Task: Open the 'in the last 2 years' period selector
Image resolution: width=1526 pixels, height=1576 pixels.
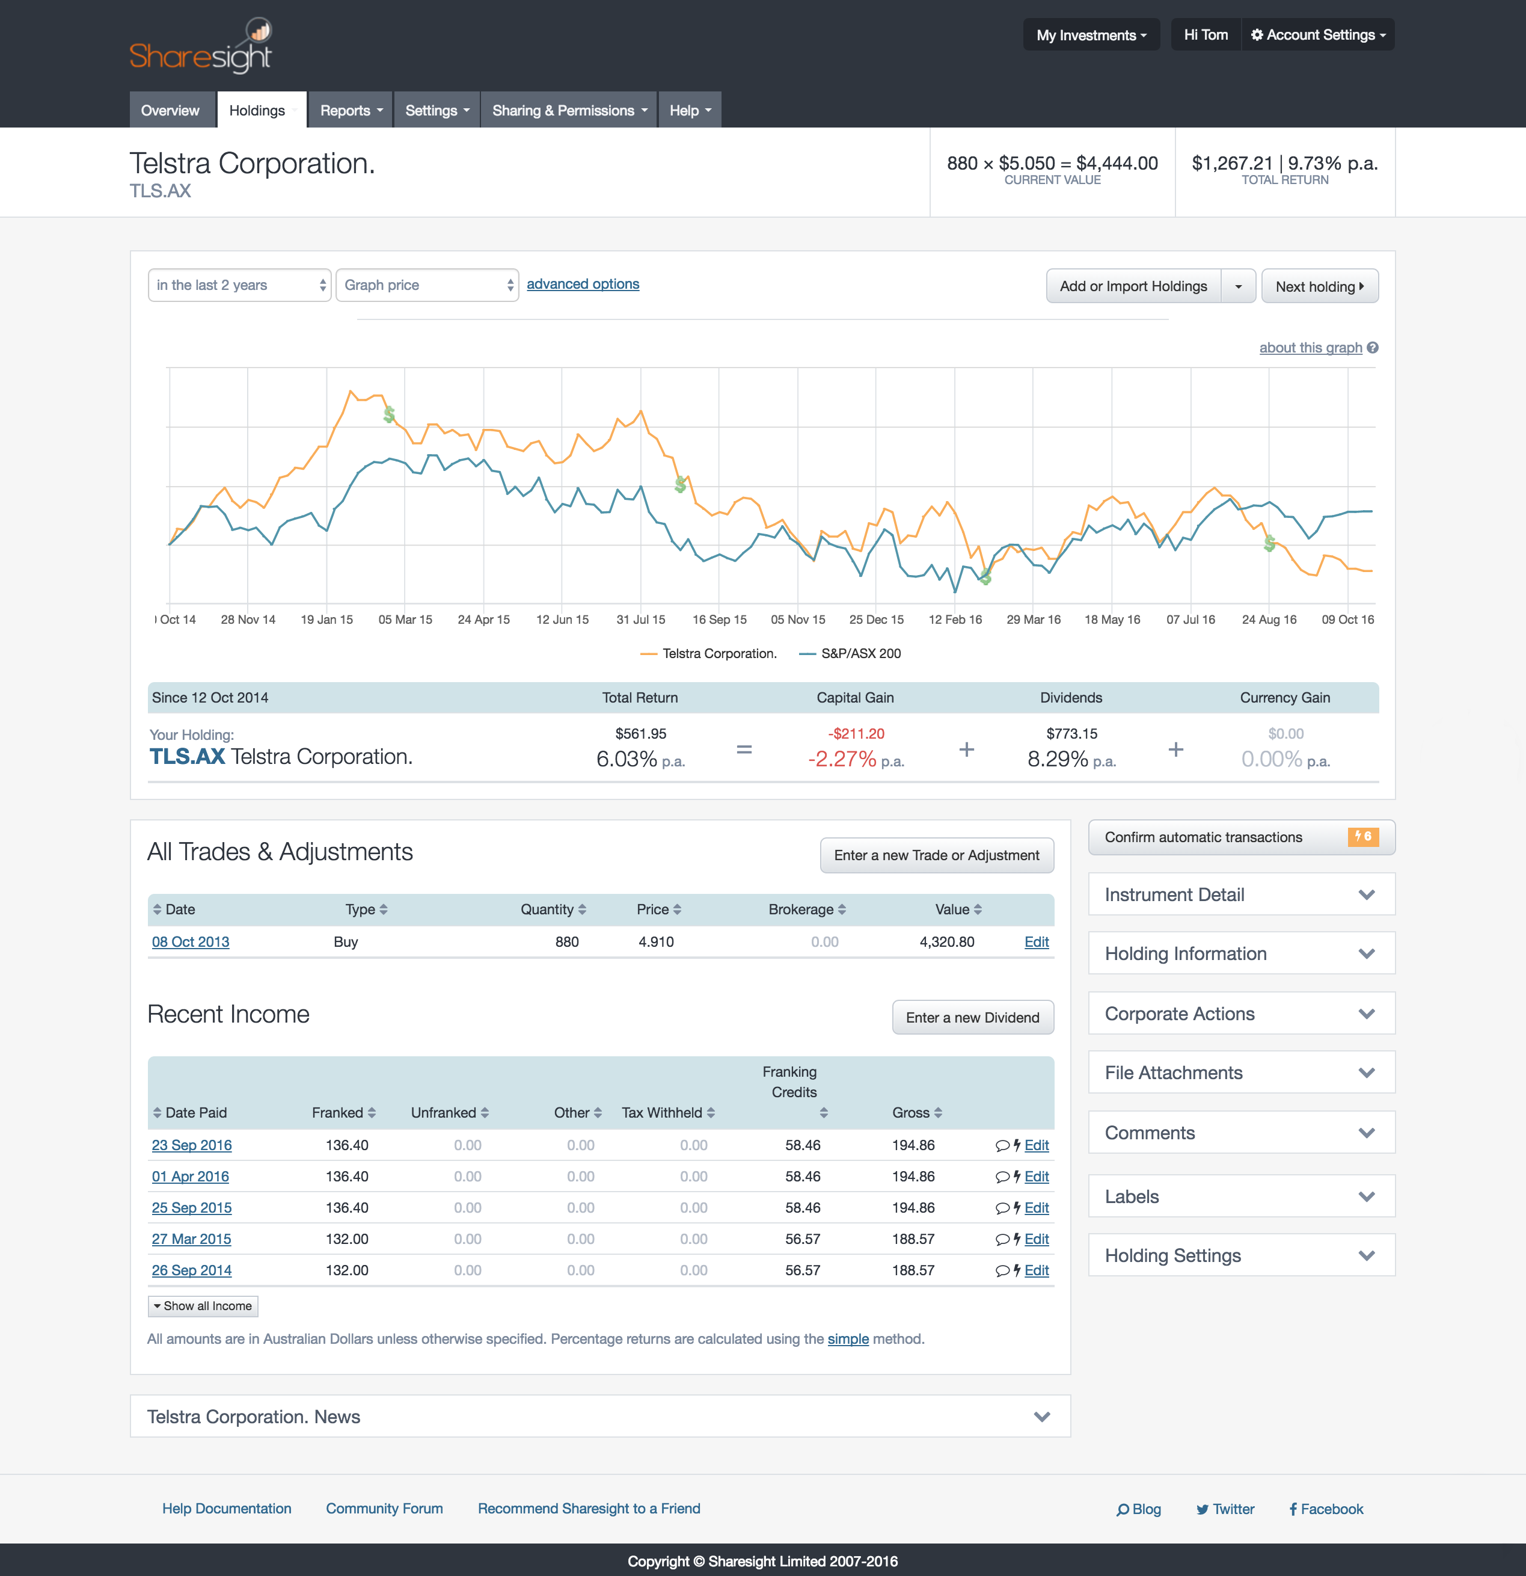Action: click(239, 285)
